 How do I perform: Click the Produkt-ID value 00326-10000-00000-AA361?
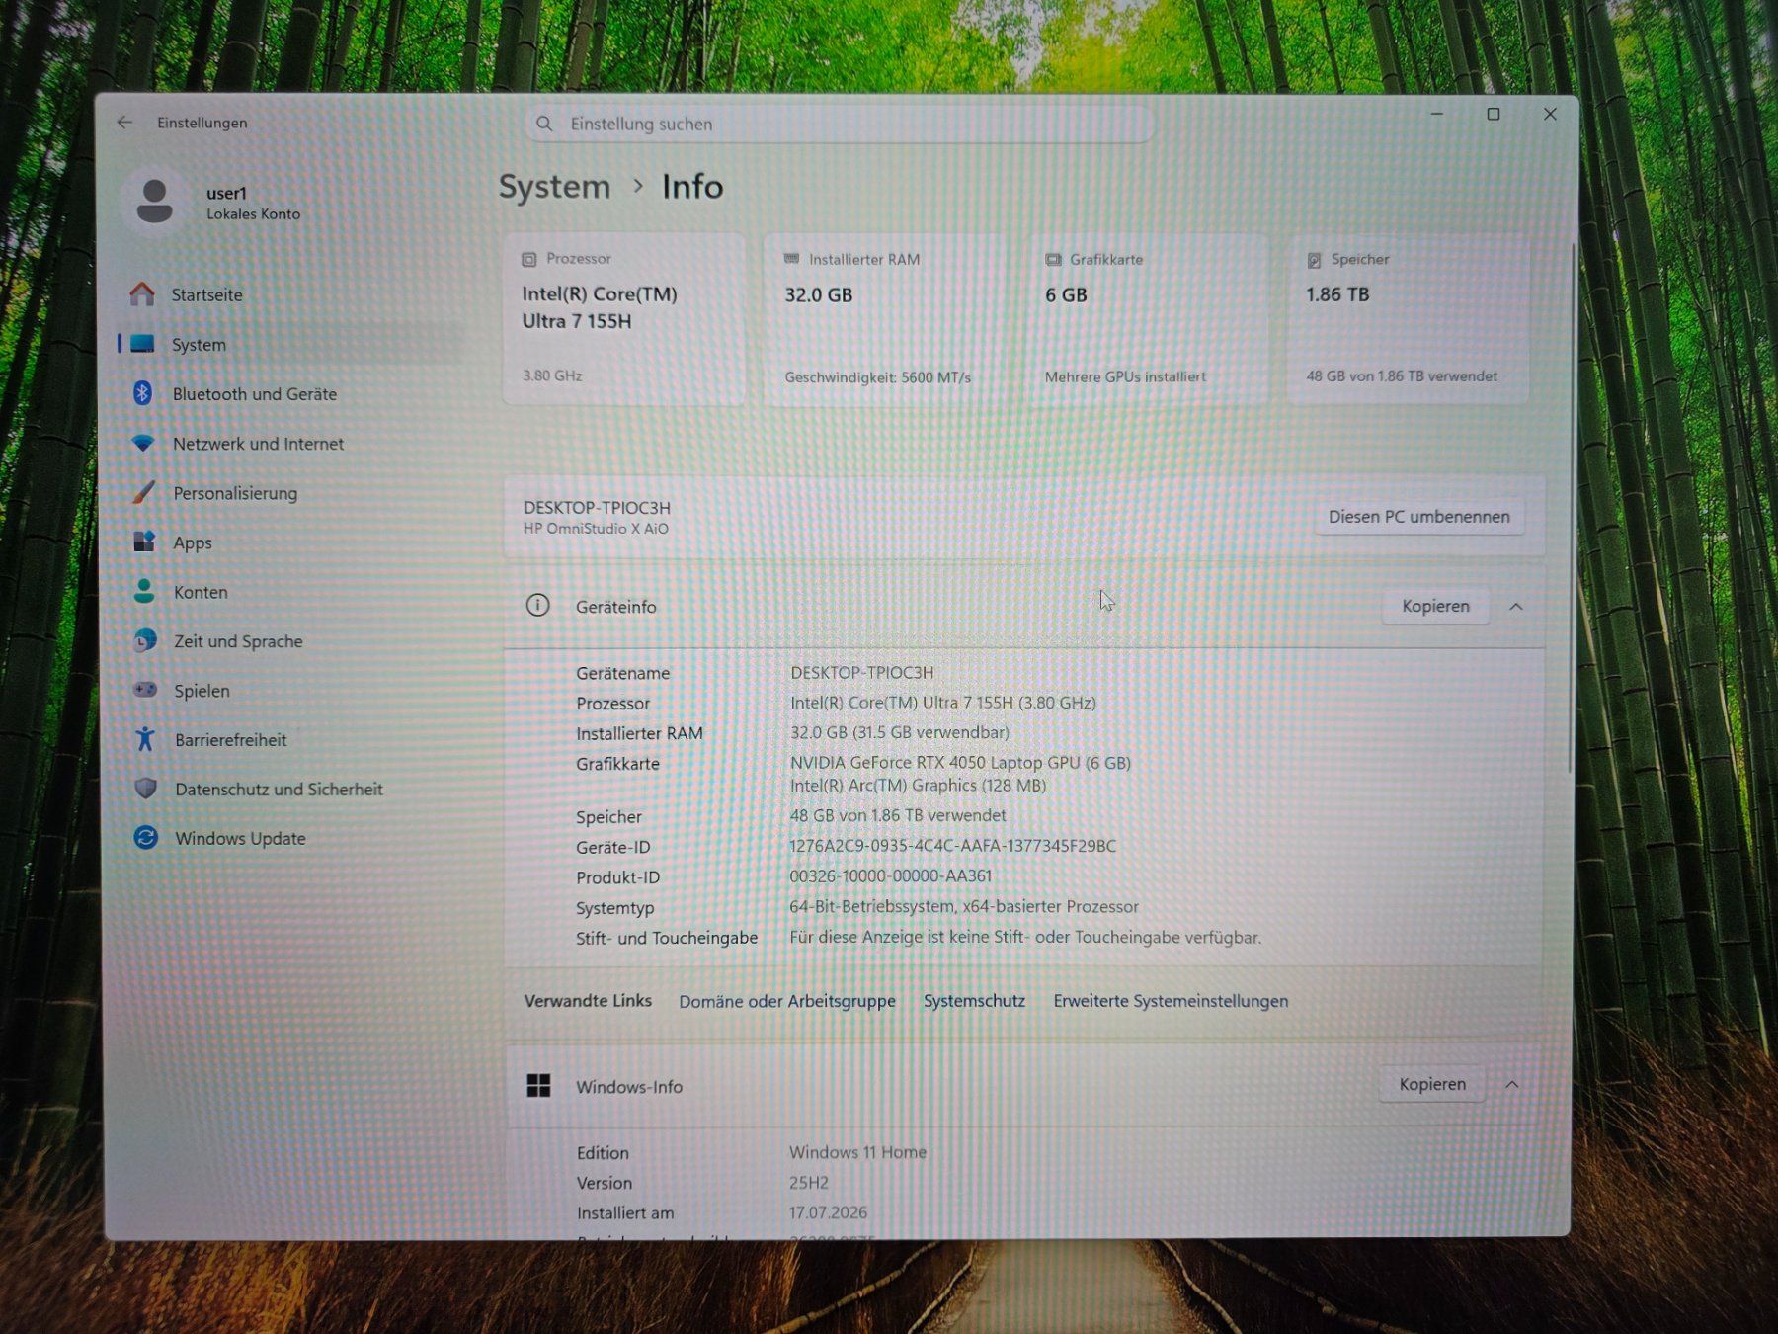pos(890,876)
